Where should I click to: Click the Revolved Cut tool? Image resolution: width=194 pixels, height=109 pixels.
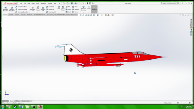click(43, 9)
